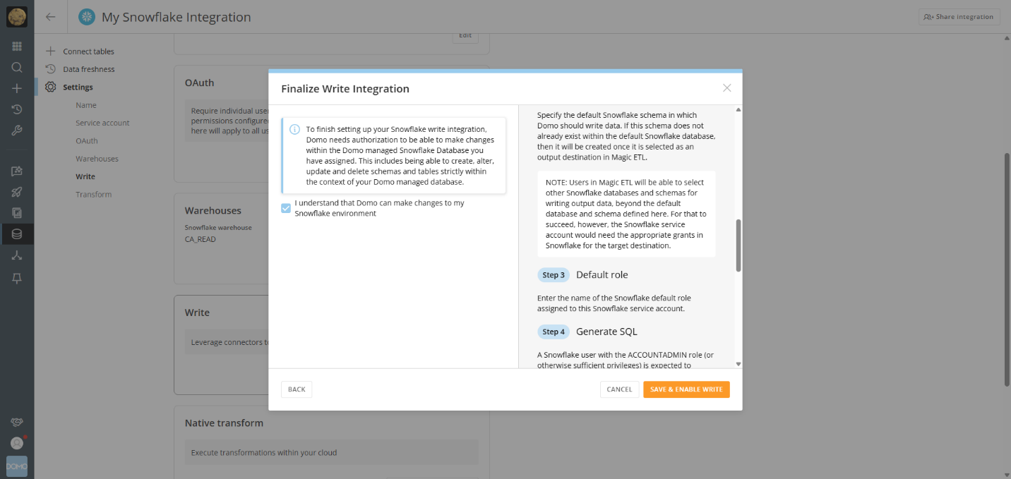Go to OAuth in the settings submenu

point(87,141)
